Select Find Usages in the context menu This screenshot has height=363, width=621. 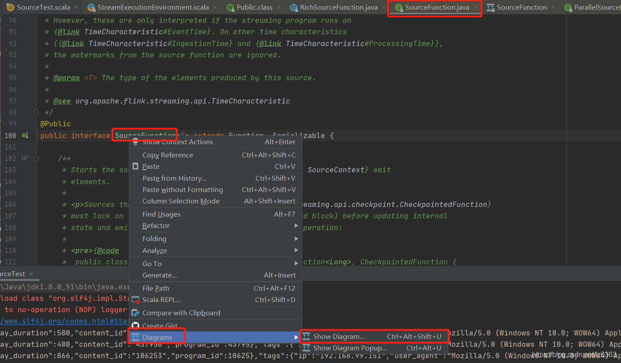216,214
